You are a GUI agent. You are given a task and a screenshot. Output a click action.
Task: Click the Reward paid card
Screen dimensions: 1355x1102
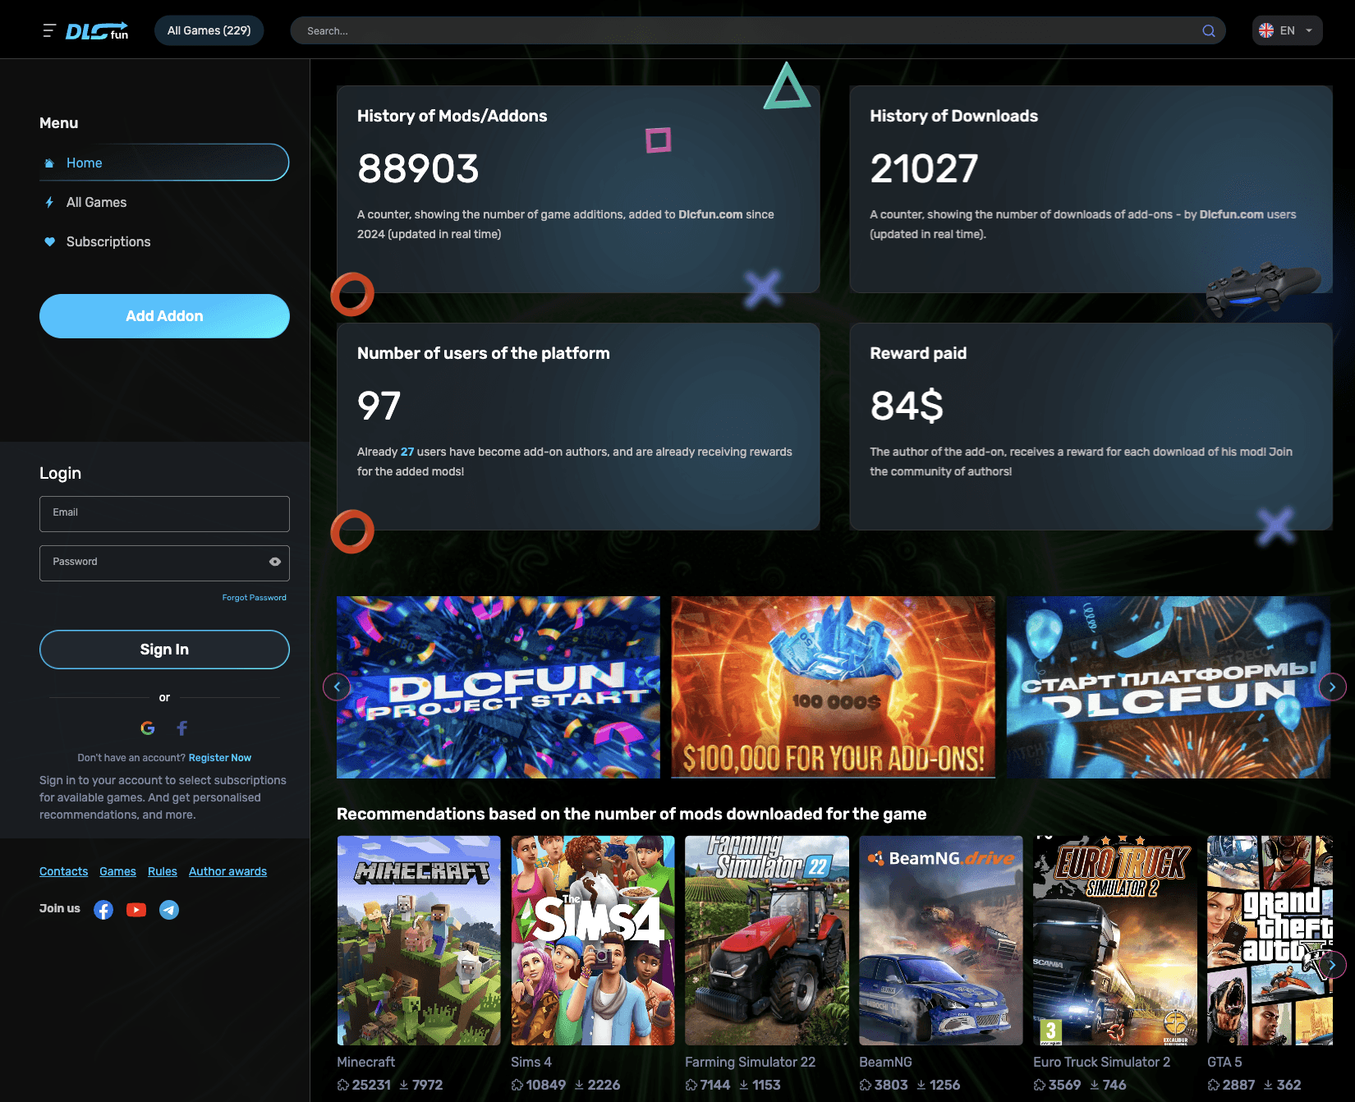tap(1091, 426)
